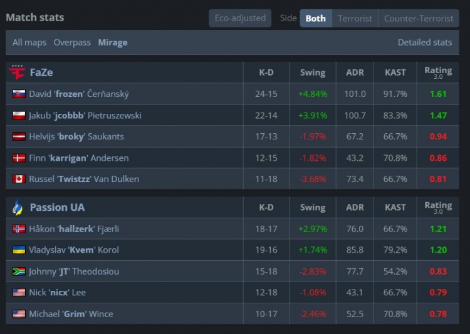Click the Canadian flag beside Twistzz

tap(19, 179)
